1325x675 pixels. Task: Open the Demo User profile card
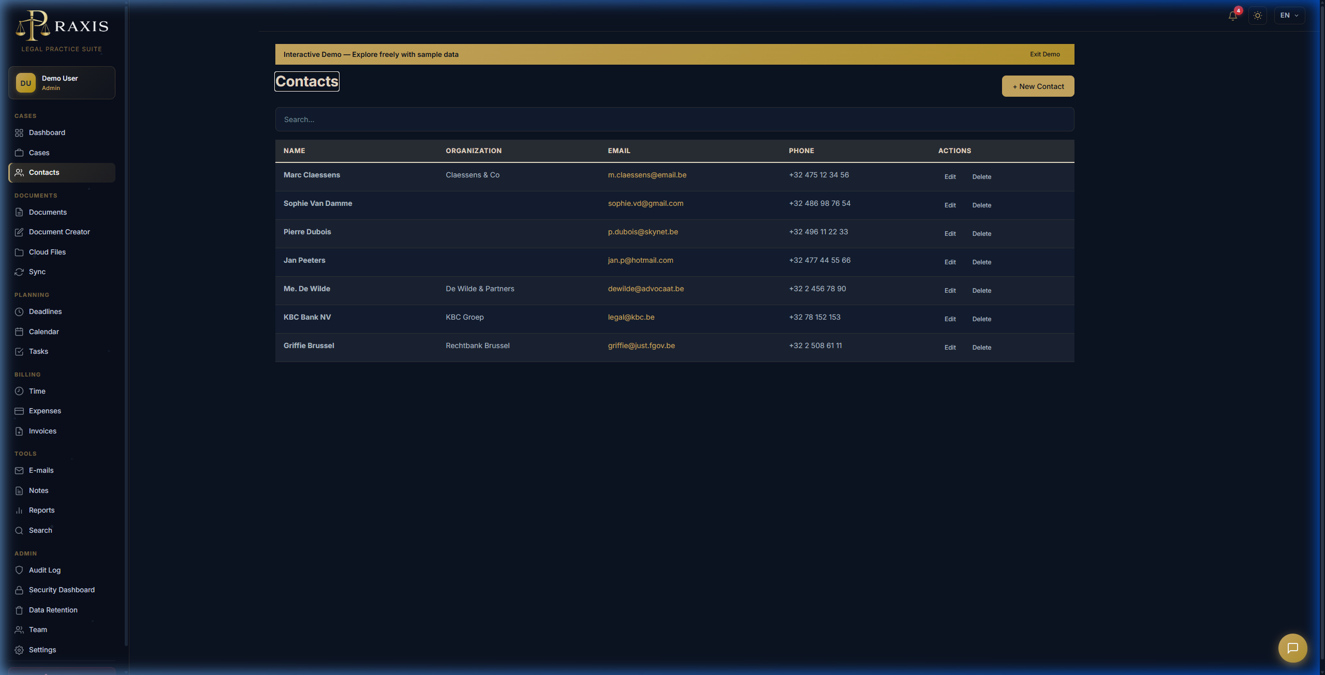pyautogui.click(x=62, y=83)
